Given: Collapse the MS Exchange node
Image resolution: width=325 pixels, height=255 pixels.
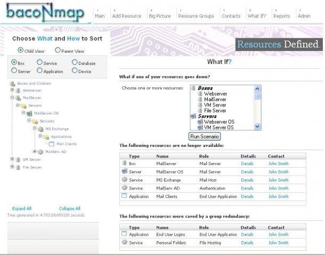Looking at the screenshot, I should 35,128.
